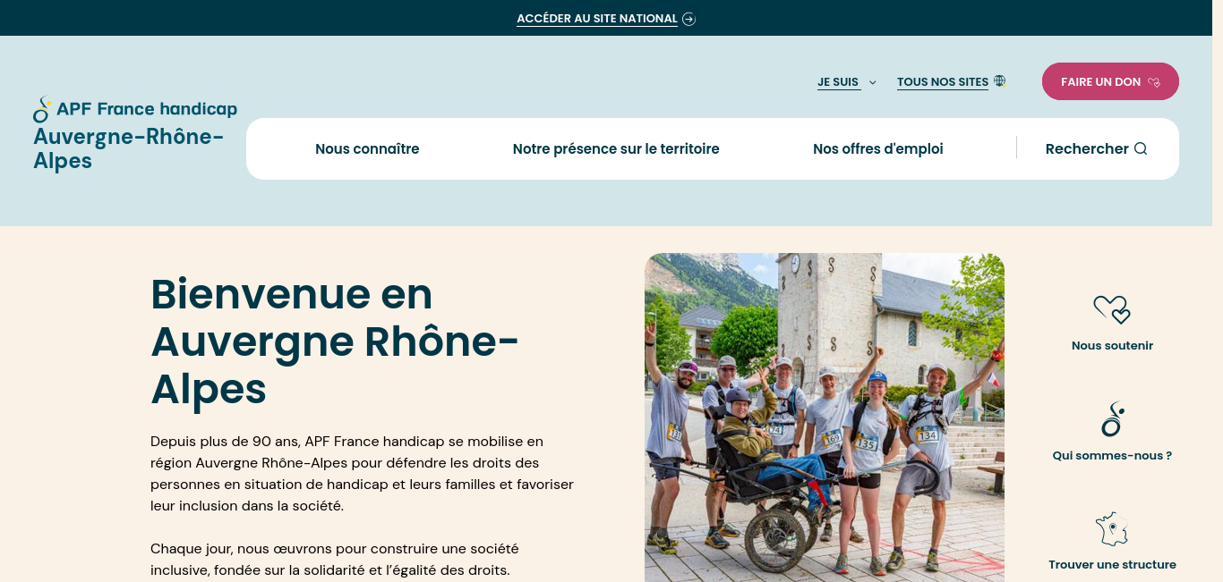
Task: Click the globe icon next to Tous nos sites
Action: 1000,80
